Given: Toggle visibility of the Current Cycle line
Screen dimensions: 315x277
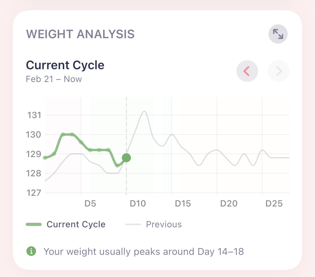Looking at the screenshot, I should tap(65, 224).
